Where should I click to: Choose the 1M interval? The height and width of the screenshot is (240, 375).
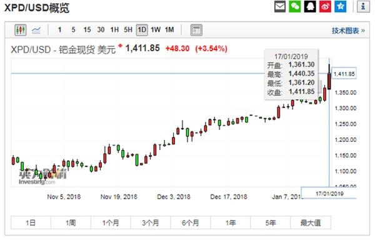169,30
